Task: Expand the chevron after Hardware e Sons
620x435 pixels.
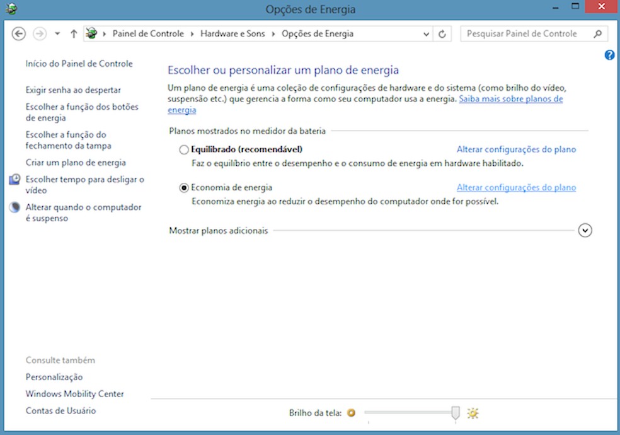Action: pos(273,34)
